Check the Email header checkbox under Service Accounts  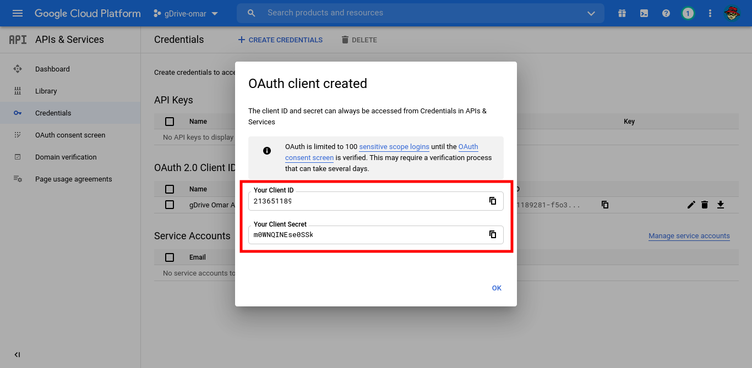[x=169, y=257]
